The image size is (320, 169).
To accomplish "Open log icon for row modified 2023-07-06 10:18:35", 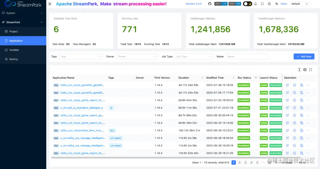I will click(x=301, y=85).
